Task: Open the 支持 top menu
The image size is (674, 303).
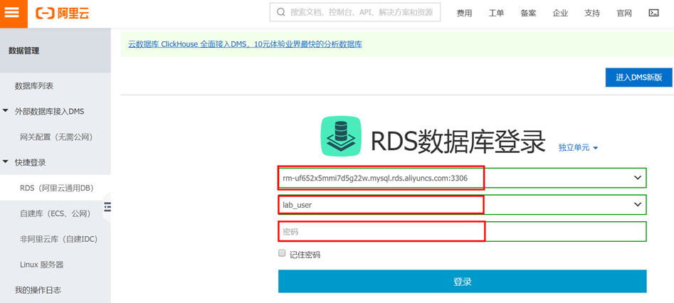Action: [x=592, y=14]
